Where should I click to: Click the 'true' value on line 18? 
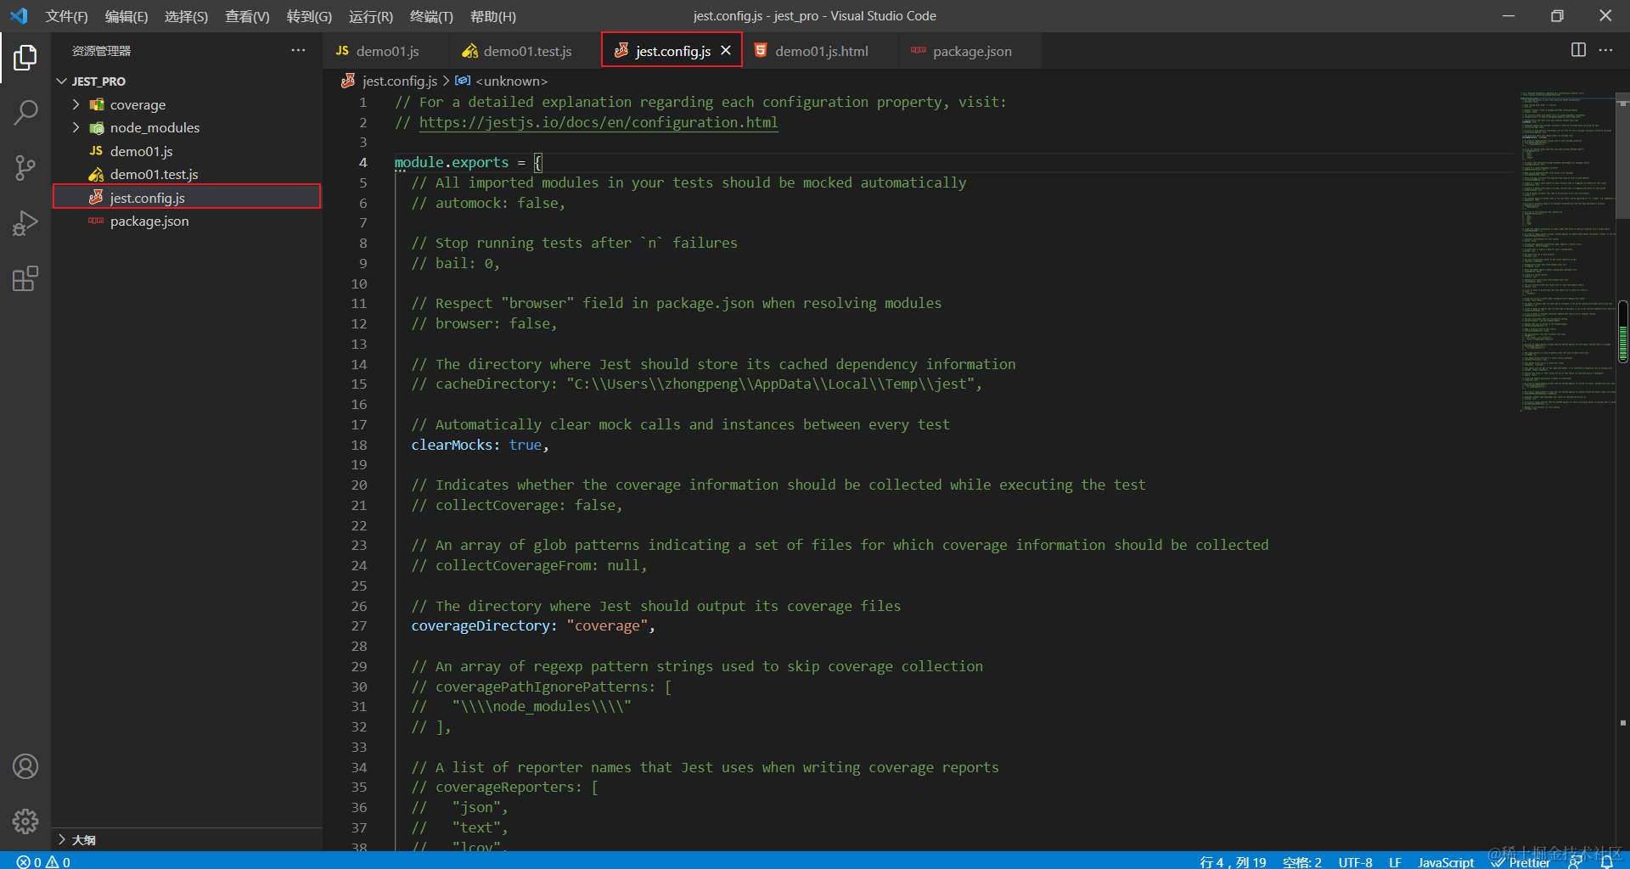pos(526,445)
